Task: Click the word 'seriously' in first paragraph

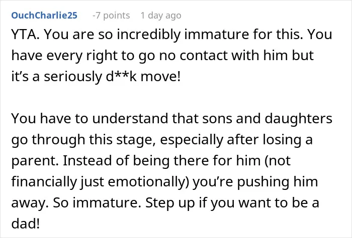Action: [x=73, y=76]
